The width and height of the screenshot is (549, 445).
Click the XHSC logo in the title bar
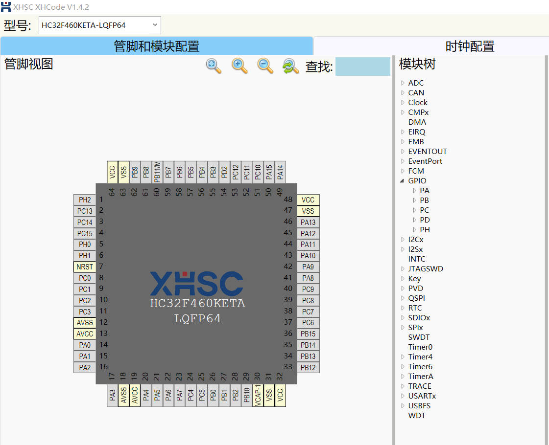5,7
